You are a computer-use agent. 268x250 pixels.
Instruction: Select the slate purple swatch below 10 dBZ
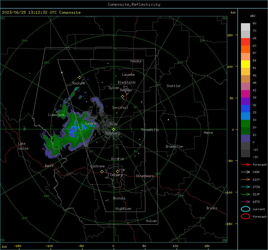click(245, 138)
